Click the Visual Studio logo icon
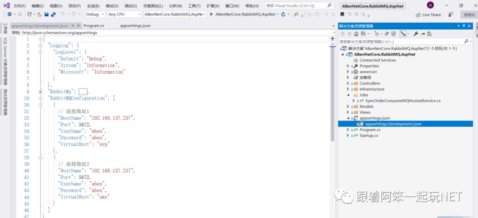 coord(6,5)
